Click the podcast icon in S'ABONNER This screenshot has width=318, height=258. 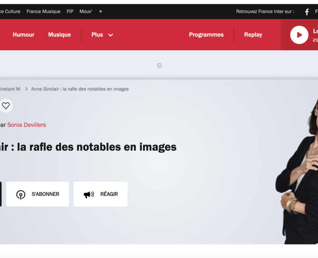tap(21, 195)
